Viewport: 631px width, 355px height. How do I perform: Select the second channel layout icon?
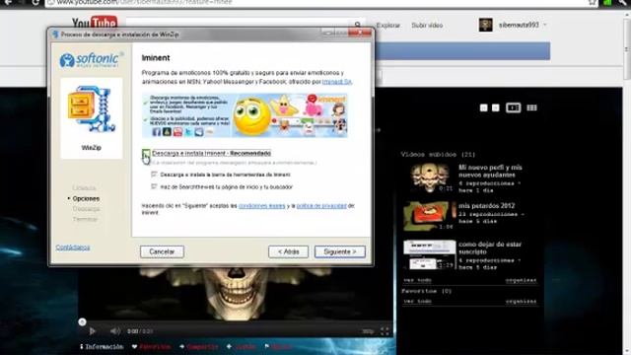click(496, 107)
